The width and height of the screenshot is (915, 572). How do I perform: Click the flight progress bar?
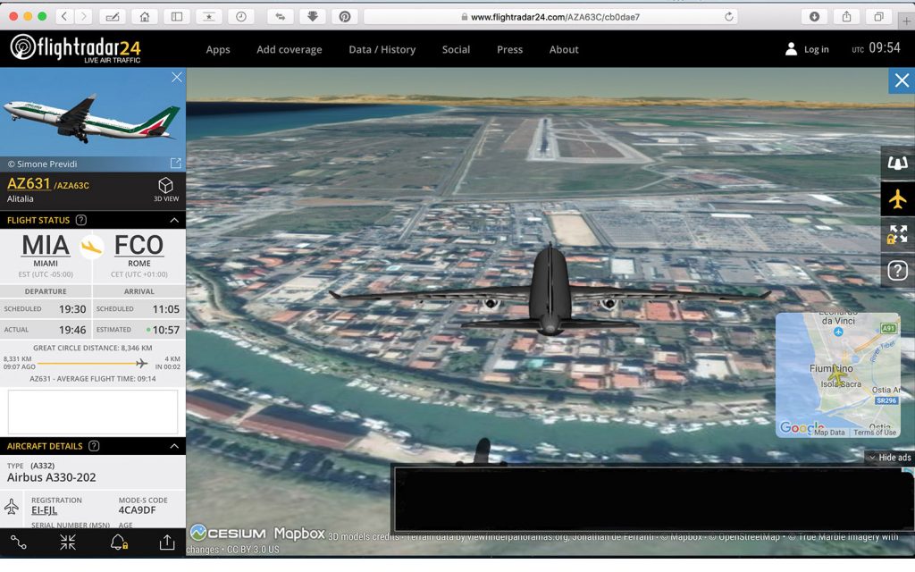coord(92,363)
